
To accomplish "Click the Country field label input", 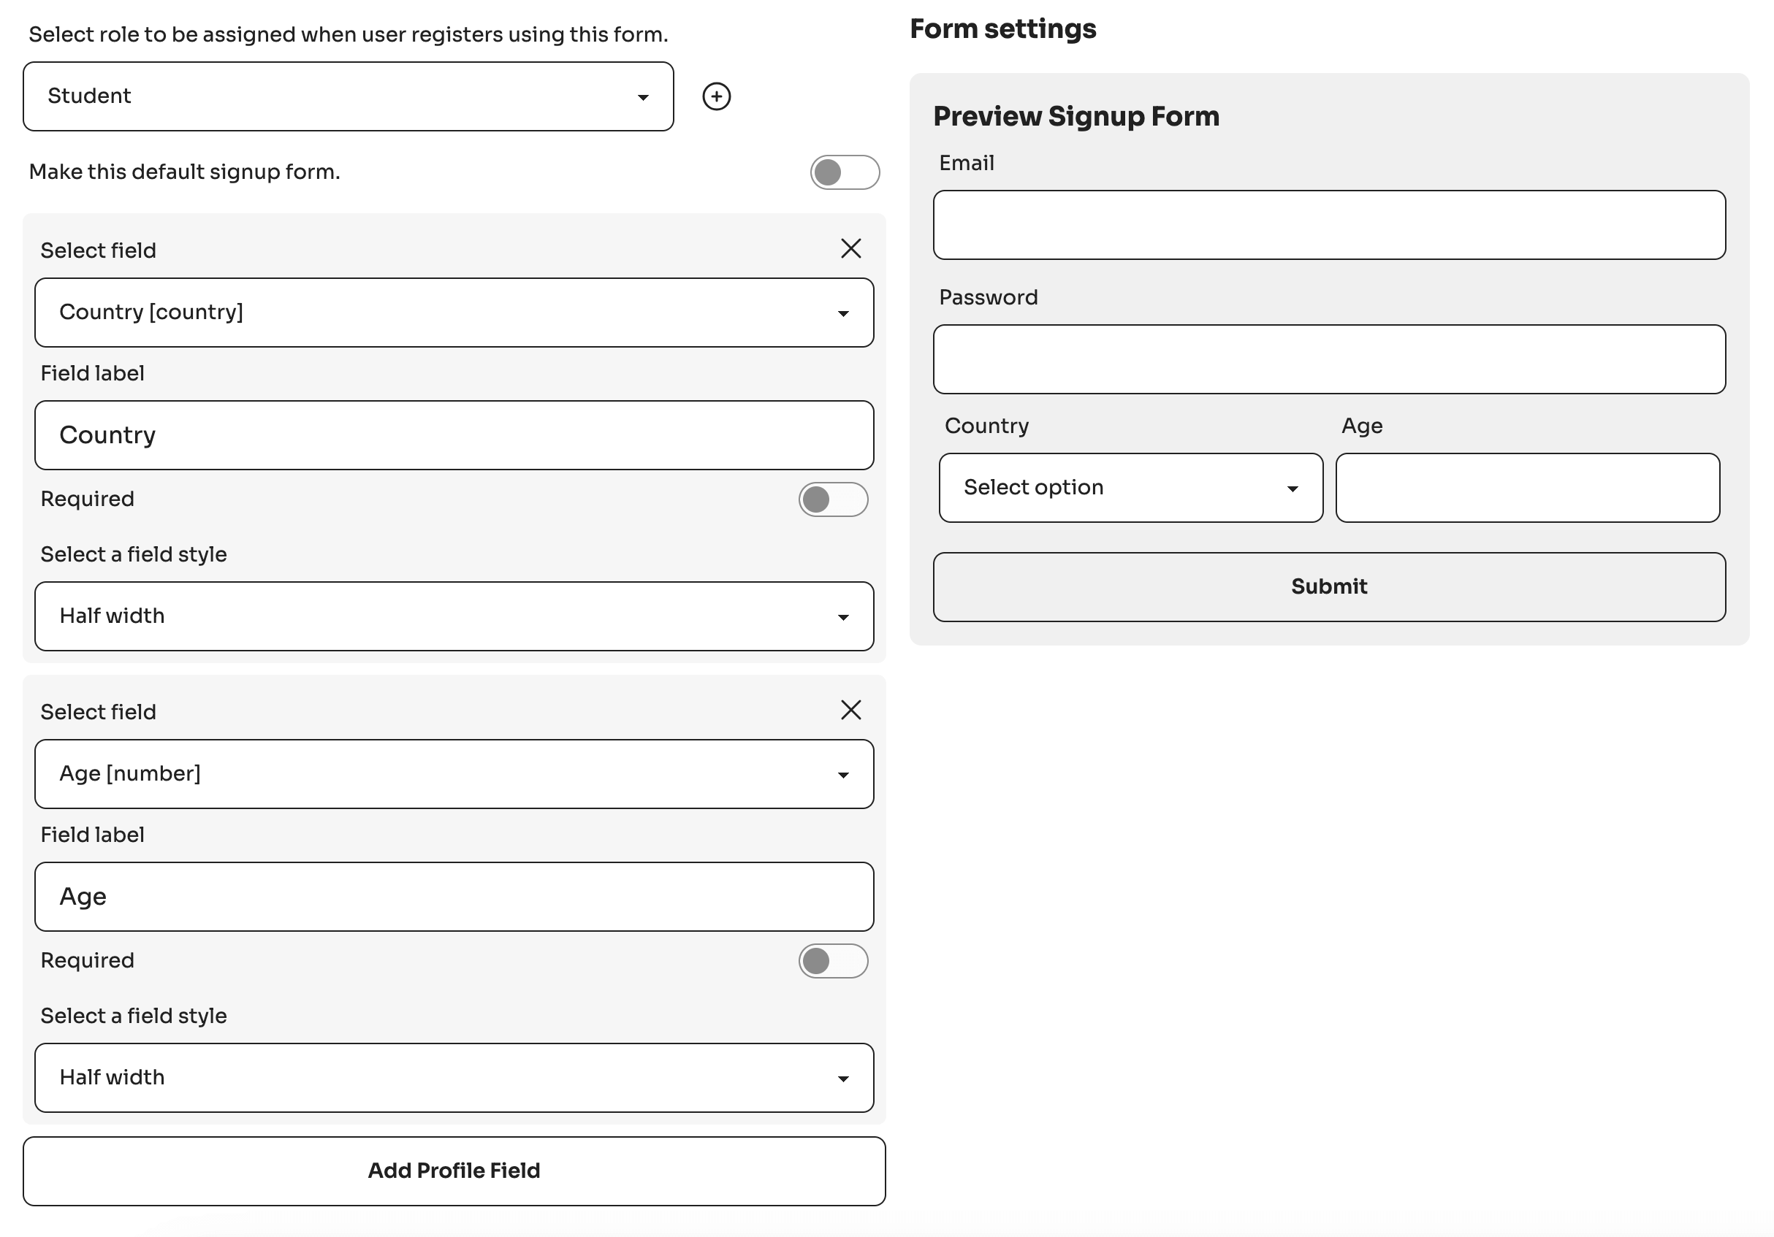I will pos(454,435).
